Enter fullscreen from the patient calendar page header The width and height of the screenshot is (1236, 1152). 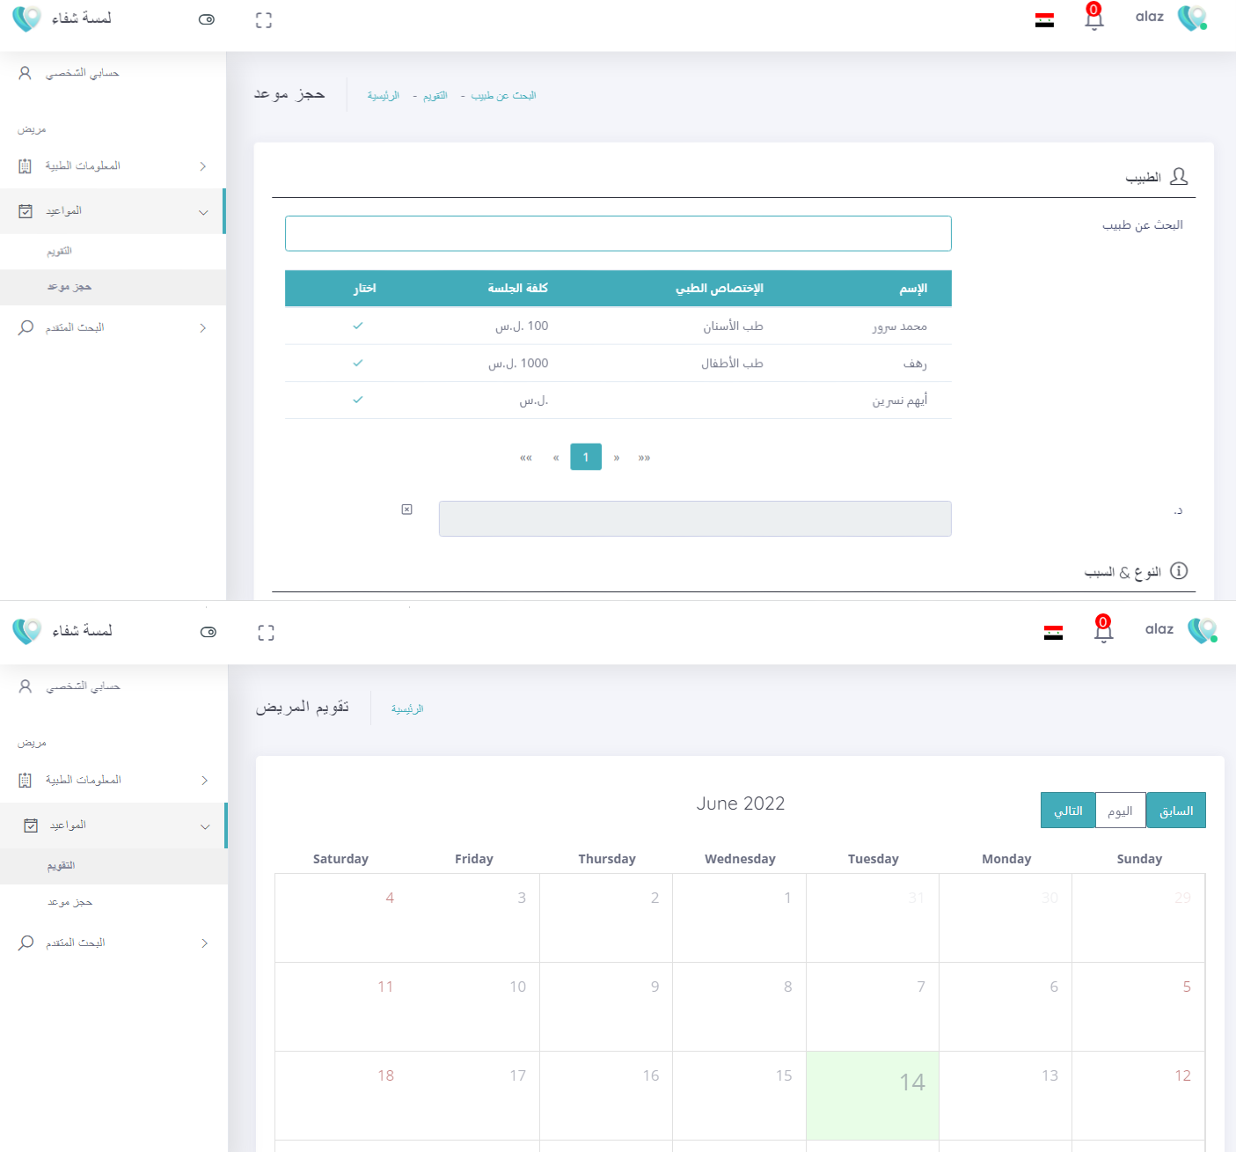point(266,633)
